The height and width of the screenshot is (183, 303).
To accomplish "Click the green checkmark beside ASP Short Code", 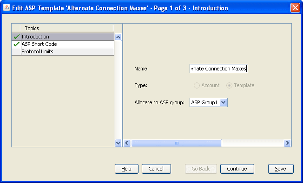I will [17, 44].
